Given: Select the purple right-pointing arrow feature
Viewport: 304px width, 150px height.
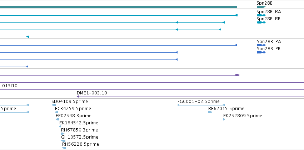Looking at the screenshot, I should [238, 75].
